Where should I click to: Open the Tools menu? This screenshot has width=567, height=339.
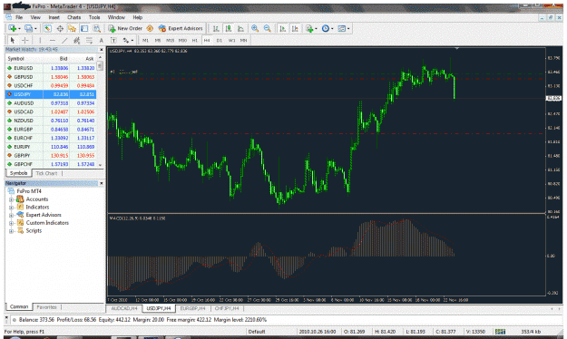click(94, 17)
